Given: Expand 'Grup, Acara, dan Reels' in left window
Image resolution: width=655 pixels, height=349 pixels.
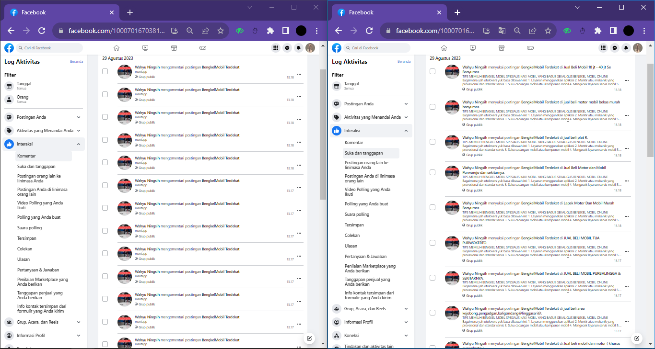Looking at the screenshot, I should pyautogui.click(x=44, y=322).
